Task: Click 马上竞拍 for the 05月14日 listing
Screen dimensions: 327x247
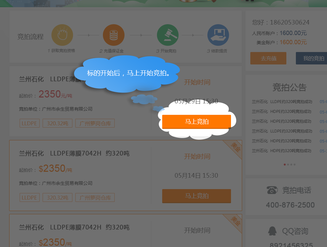Action: tap(197, 196)
